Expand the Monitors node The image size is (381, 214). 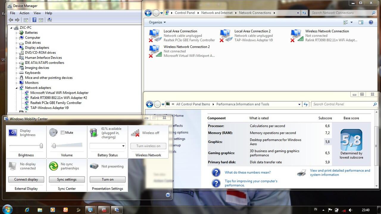[17, 83]
